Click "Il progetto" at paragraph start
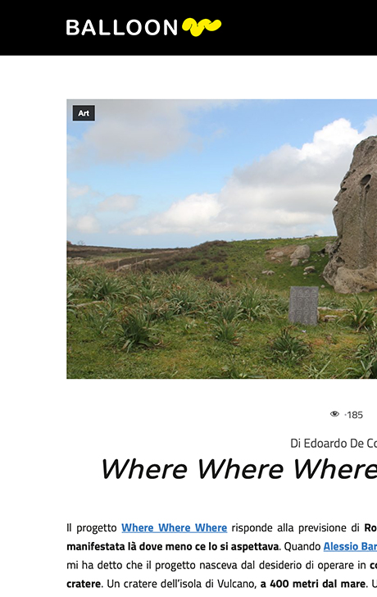 pyautogui.click(x=92, y=528)
